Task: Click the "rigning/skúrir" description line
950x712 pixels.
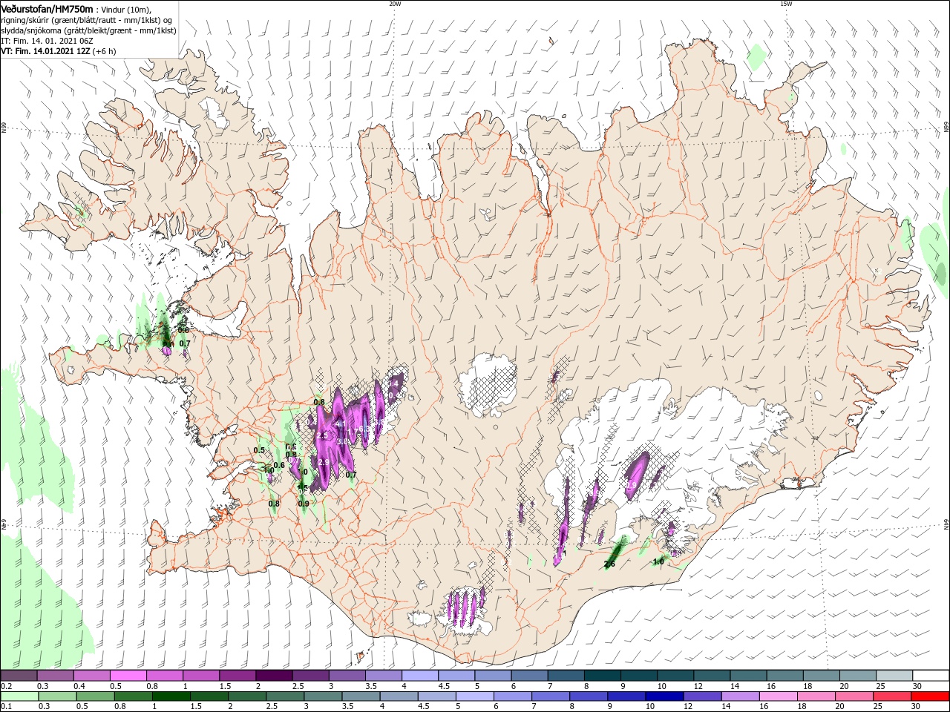Action: [x=87, y=20]
